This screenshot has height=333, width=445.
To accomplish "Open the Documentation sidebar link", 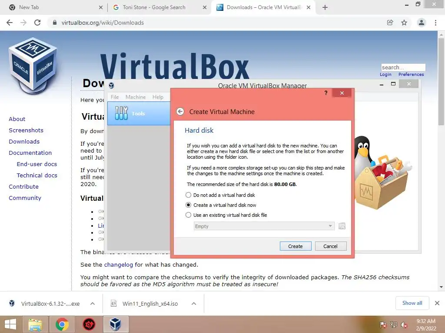I will 30,153.
